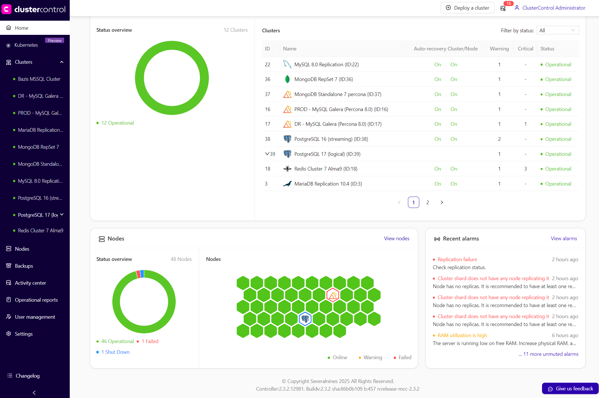Click the Deploy a cluster button
Viewport: 599px width, 398px height.
point(467,8)
